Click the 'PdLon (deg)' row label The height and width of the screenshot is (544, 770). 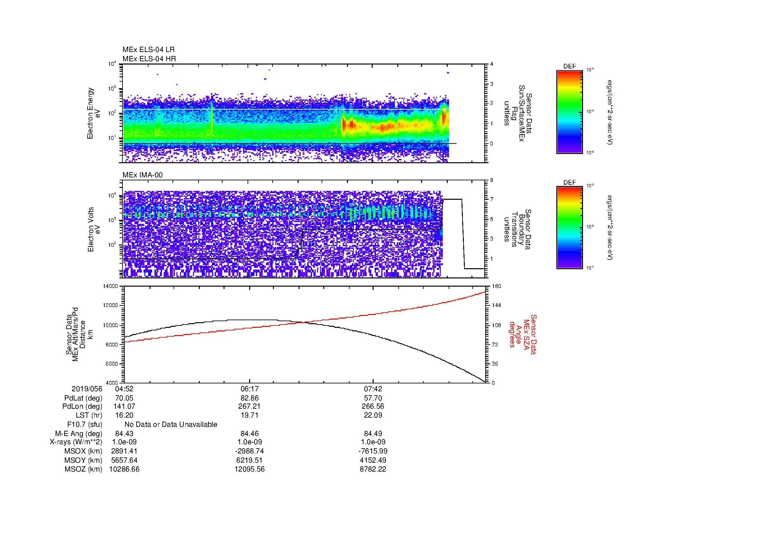[82, 406]
